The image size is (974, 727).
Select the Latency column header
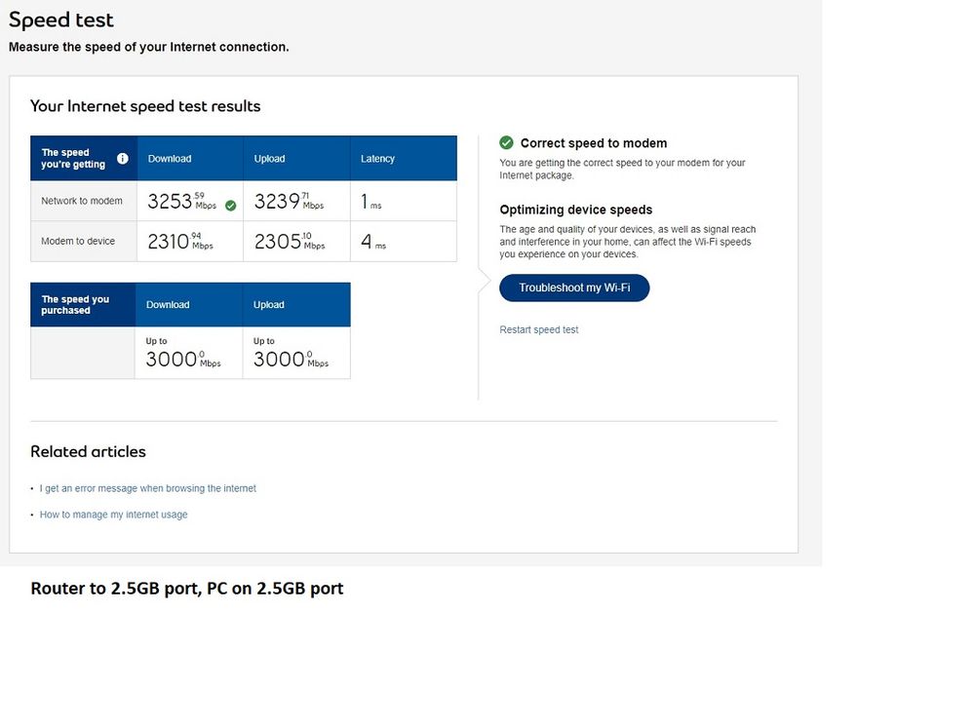click(x=377, y=158)
